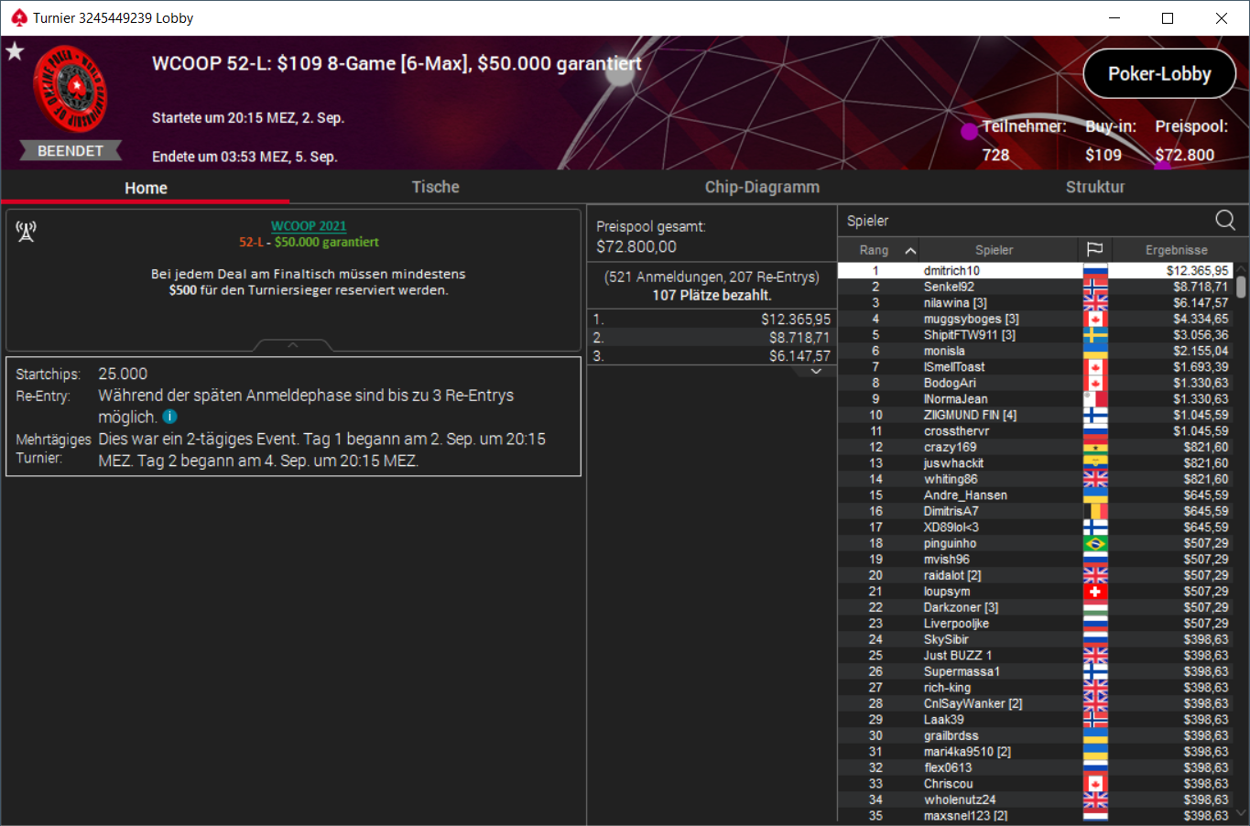Sort players by country flag column
This screenshot has width=1250, height=826.
coord(1094,249)
